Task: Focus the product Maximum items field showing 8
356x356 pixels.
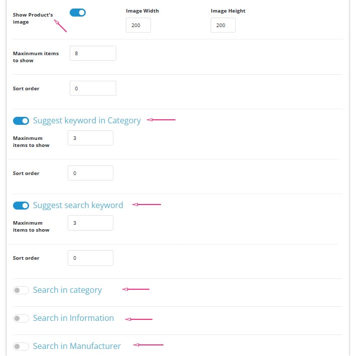Action: [x=93, y=53]
